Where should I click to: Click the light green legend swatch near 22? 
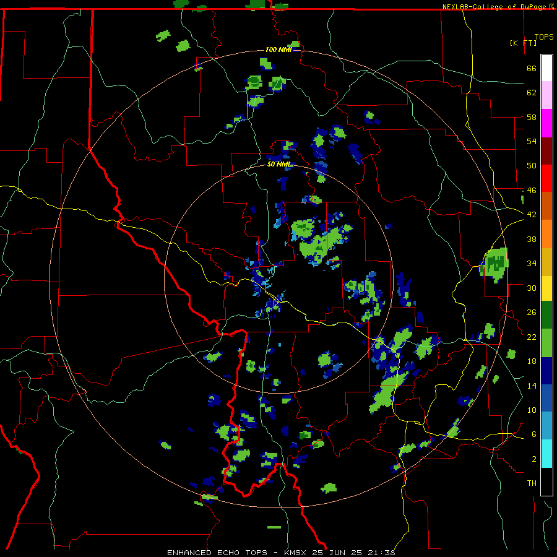click(546, 342)
